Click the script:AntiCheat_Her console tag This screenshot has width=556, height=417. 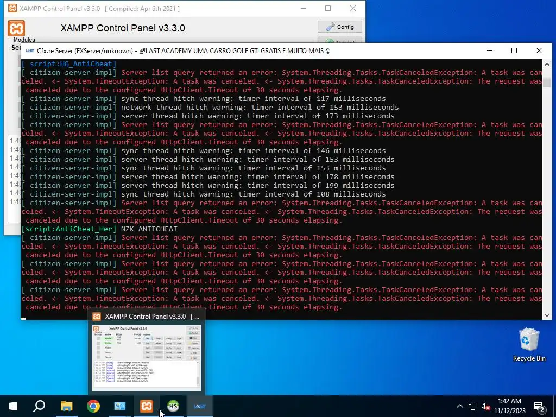pyautogui.click(x=69, y=229)
